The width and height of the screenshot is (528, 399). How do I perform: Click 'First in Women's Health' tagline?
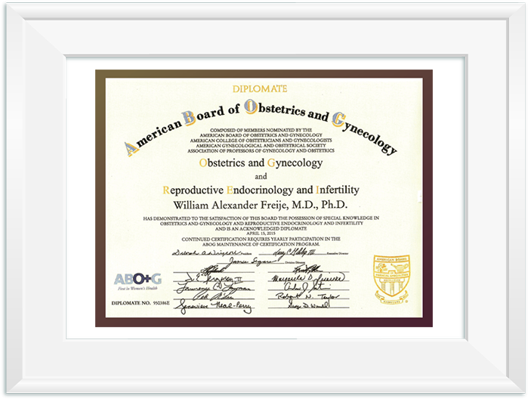coord(137,289)
